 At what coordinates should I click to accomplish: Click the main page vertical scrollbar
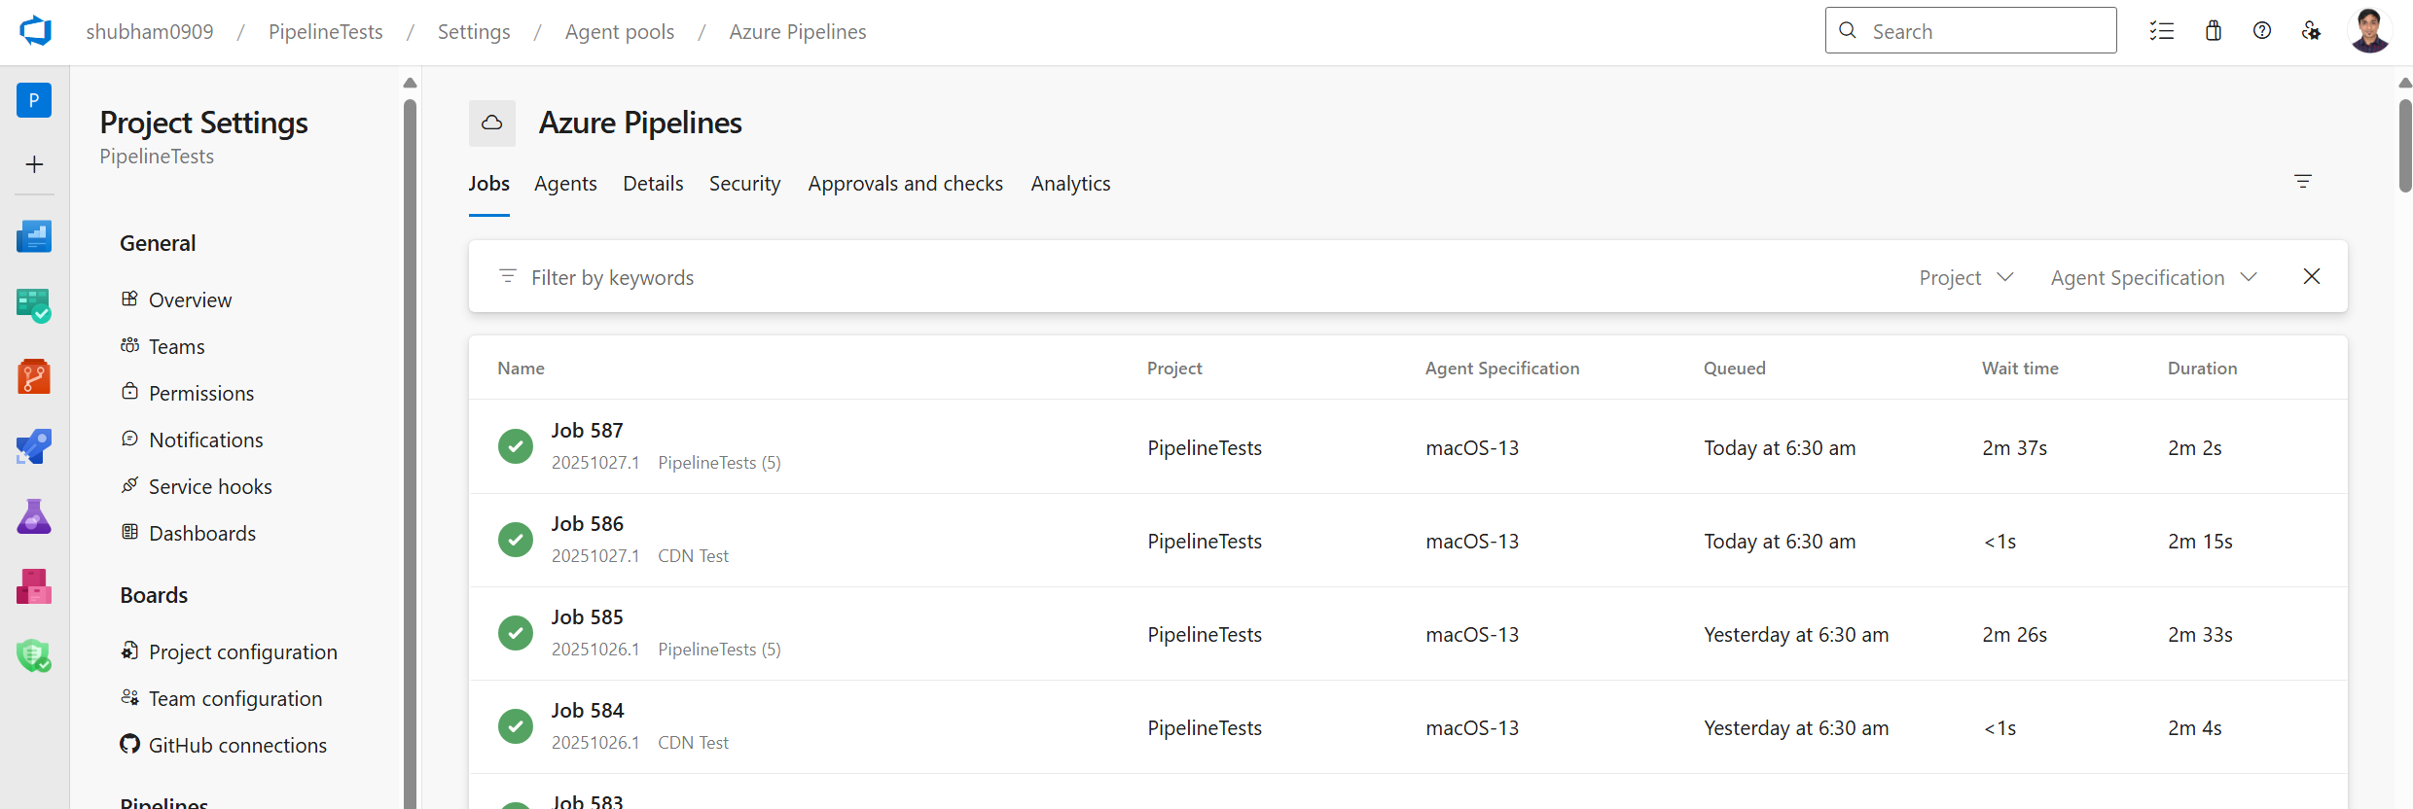2405,146
